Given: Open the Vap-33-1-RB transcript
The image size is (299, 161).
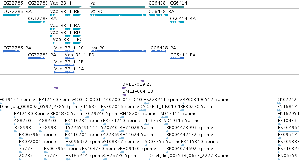Looking at the screenshot, I should pyautogui.click(x=66, y=15).
